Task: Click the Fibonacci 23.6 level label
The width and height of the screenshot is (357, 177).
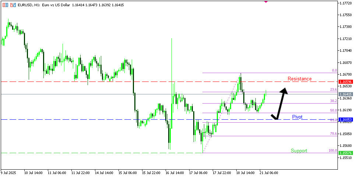Action: click(333, 90)
